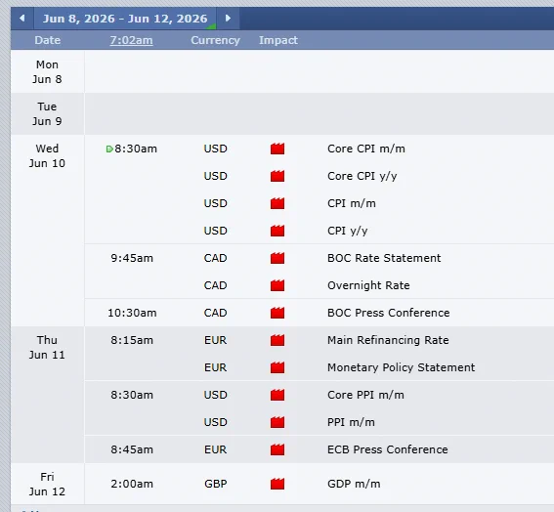
Task: Click GBP currency for GDP m/m
Action: coord(215,484)
